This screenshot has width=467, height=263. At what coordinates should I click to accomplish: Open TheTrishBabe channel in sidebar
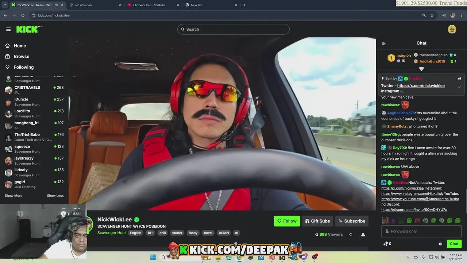(x=34, y=137)
